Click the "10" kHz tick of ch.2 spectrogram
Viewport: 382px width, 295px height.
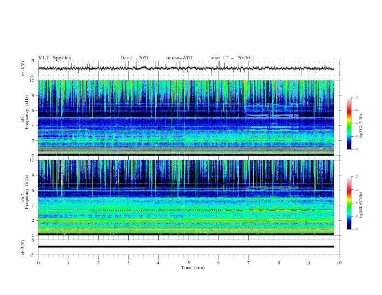click(33, 160)
